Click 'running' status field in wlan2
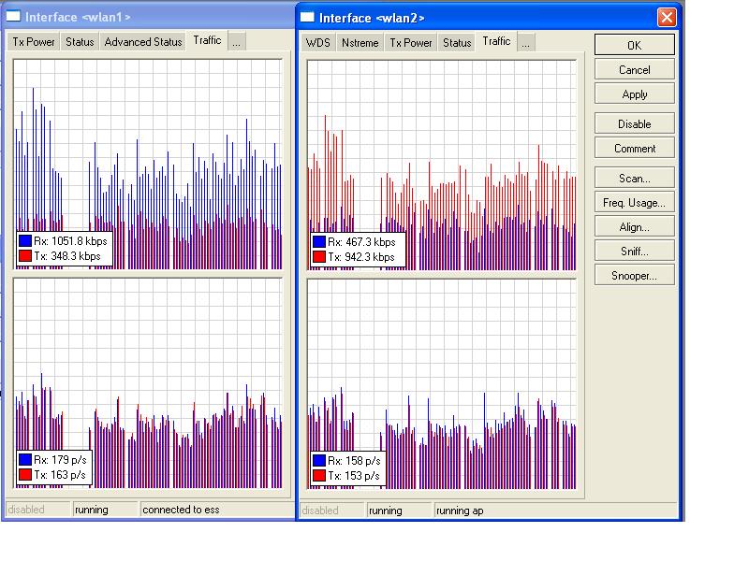Screen dimensions: 749x561 [400, 511]
